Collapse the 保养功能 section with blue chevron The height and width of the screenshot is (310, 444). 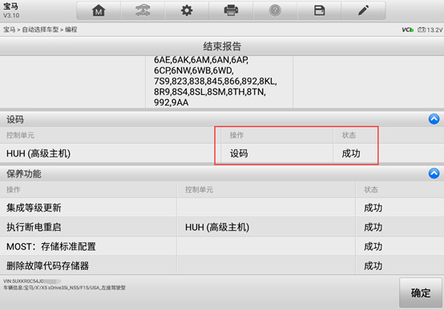coord(434,173)
